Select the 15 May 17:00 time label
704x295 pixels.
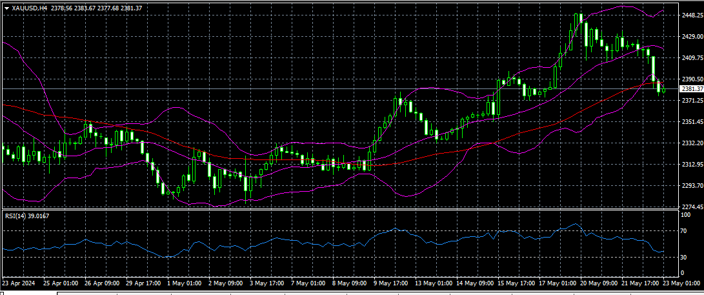(x=515, y=283)
